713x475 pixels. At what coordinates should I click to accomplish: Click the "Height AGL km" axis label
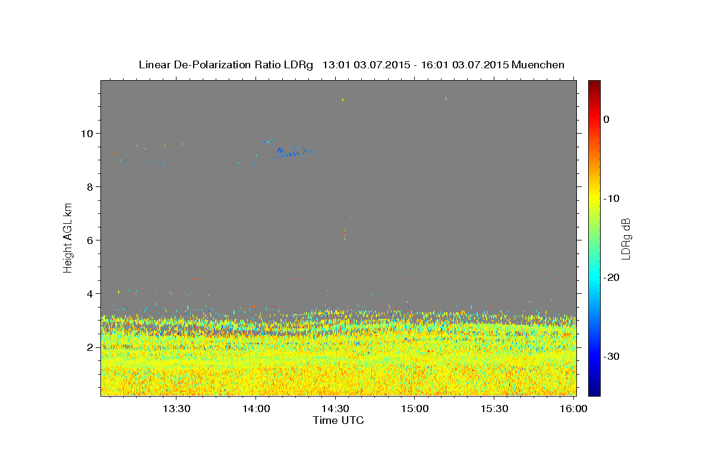tap(68, 237)
